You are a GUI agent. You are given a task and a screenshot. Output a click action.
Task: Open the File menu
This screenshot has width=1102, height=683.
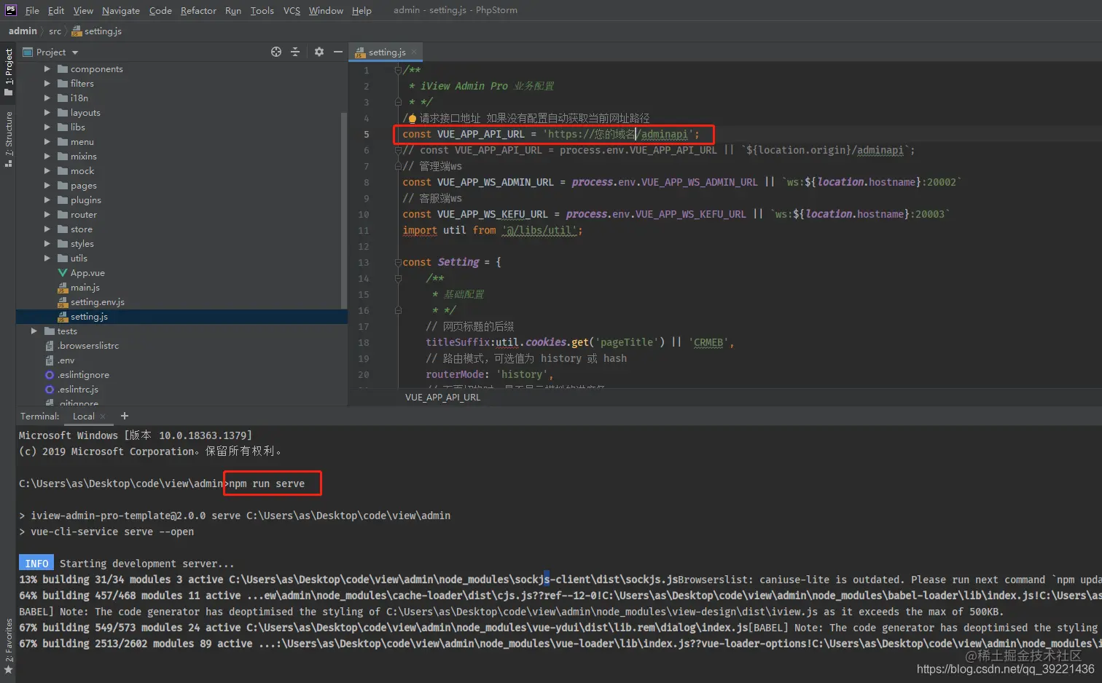click(x=32, y=10)
